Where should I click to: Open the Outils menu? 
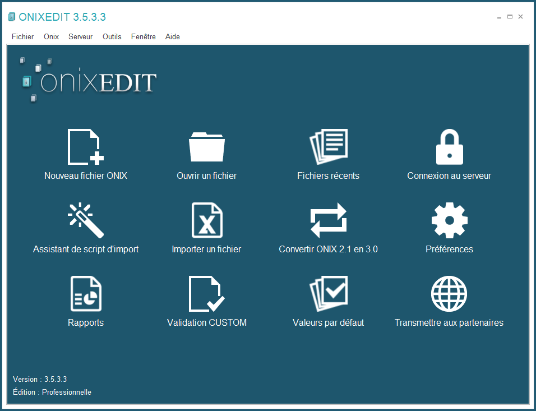[112, 36]
